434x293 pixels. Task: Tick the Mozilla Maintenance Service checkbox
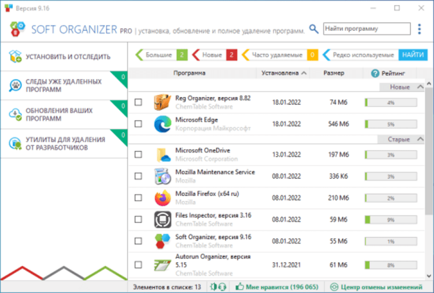point(138,176)
